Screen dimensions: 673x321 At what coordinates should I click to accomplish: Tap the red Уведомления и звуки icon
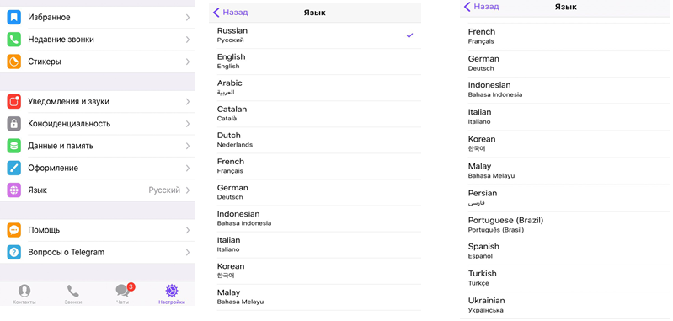pyautogui.click(x=13, y=102)
